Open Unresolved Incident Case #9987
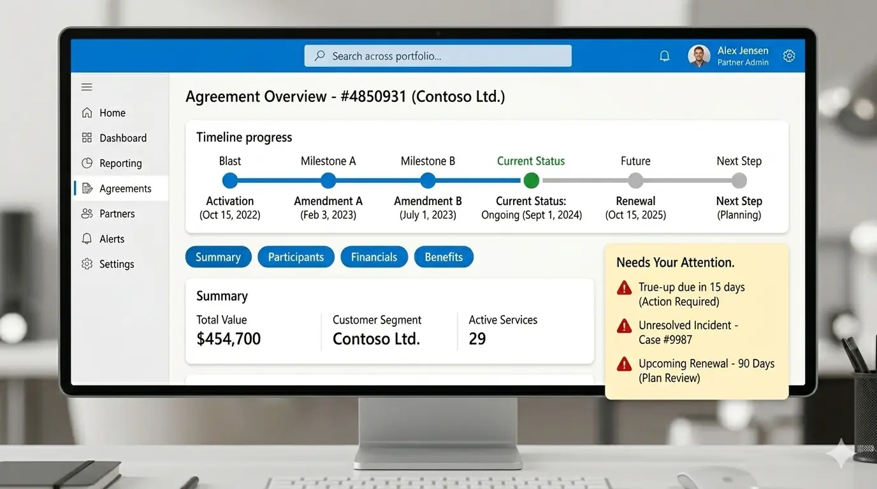The image size is (877, 489). click(x=688, y=332)
